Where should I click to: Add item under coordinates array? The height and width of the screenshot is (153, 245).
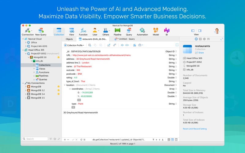coord(79,100)
